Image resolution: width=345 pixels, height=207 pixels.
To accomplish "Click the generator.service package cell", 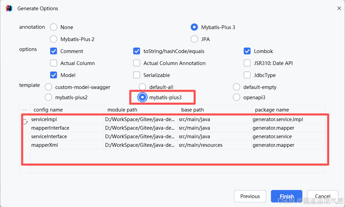I will click(288, 137).
